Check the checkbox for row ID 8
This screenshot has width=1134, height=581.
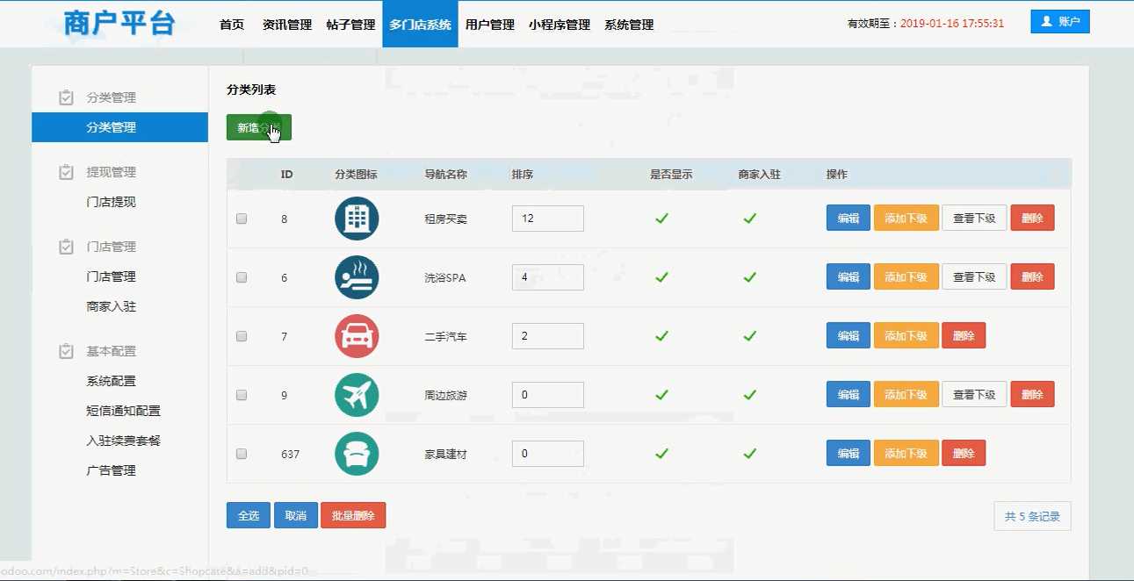coord(242,219)
